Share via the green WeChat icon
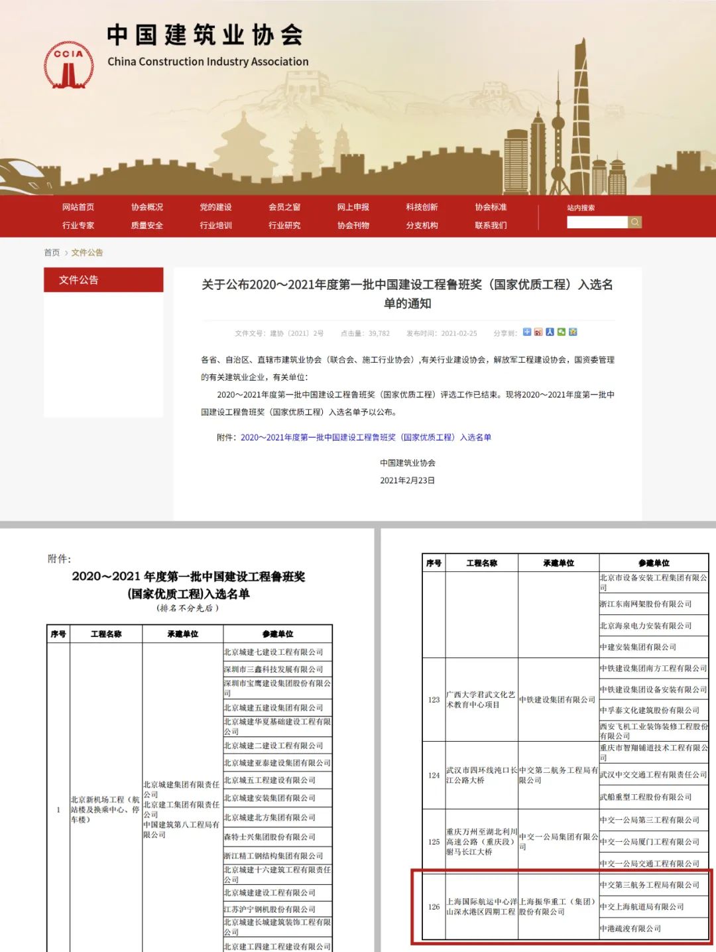 coord(562,332)
